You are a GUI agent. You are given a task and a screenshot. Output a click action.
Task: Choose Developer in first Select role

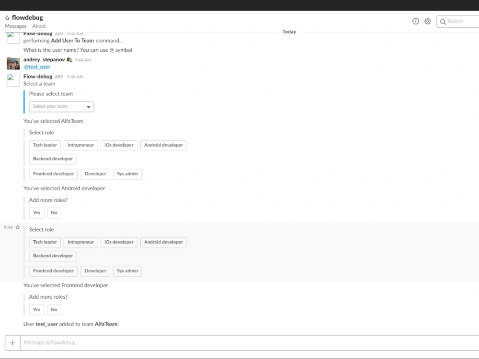pos(95,174)
